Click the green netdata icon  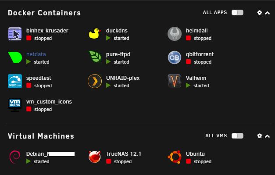(15, 57)
